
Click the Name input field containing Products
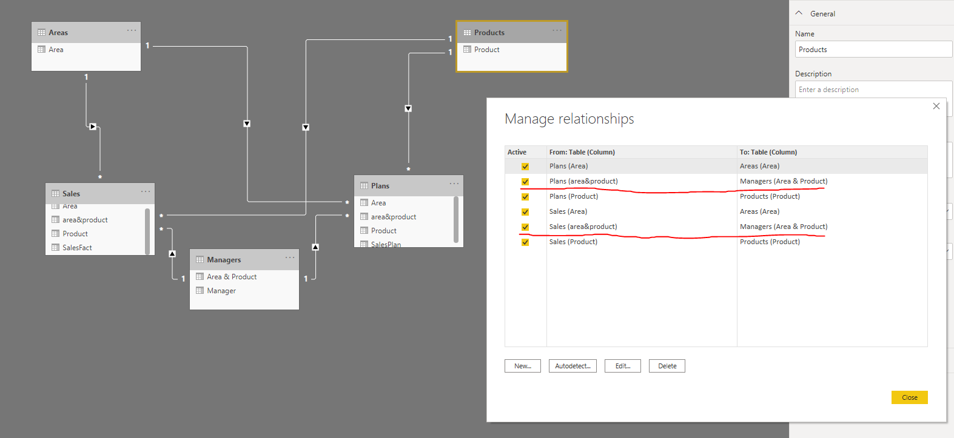click(x=873, y=49)
